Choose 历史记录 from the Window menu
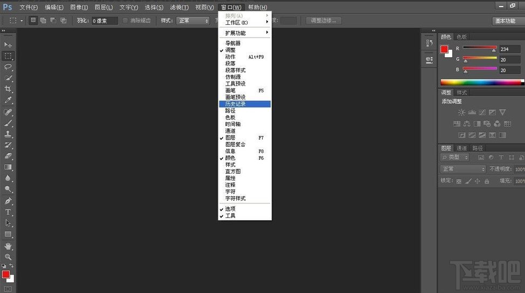 [x=245, y=104]
